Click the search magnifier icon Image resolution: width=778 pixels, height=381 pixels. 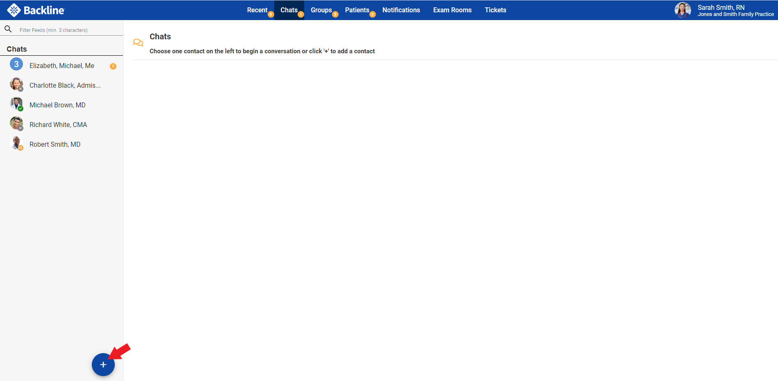tap(8, 29)
